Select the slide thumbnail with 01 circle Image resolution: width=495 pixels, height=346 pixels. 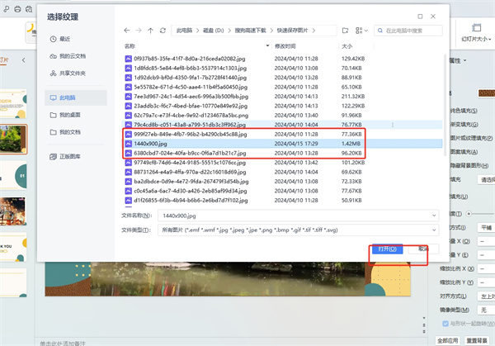[x=13, y=175]
